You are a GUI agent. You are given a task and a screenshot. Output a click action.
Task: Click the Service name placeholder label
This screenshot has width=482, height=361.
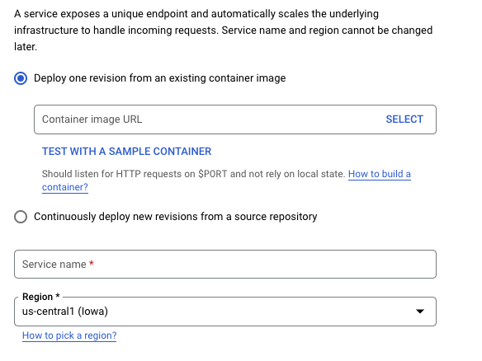point(54,265)
